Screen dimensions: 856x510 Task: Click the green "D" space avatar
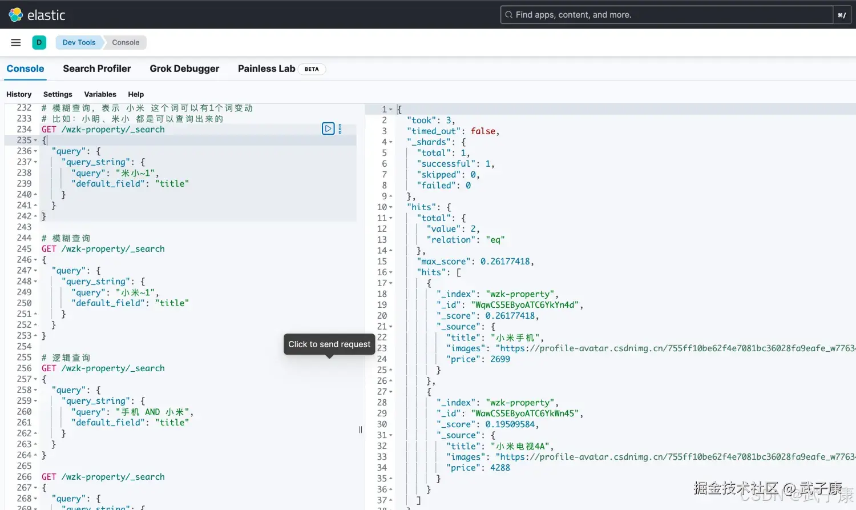click(x=39, y=42)
